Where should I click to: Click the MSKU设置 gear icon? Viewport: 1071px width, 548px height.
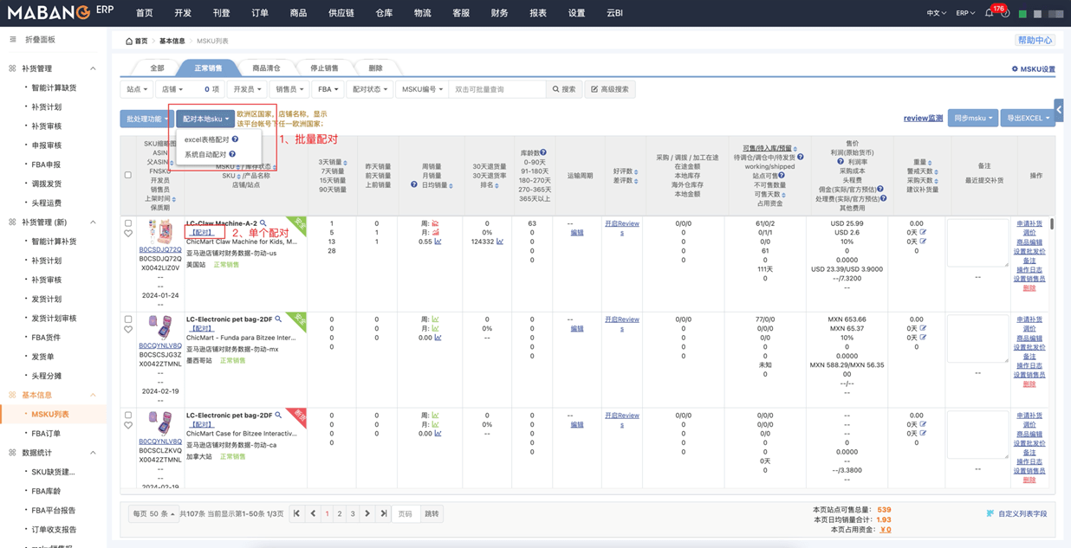(x=1015, y=69)
